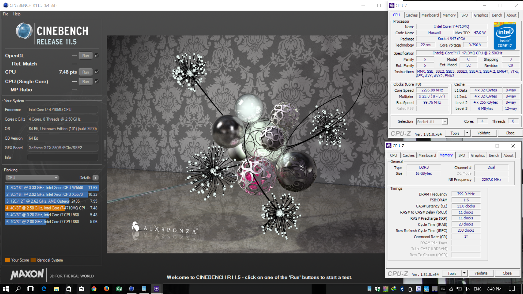This screenshot has height=294, width=523.
Task: Open Graphics tab in lower CPU-Z
Action: [x=478, y=155]
